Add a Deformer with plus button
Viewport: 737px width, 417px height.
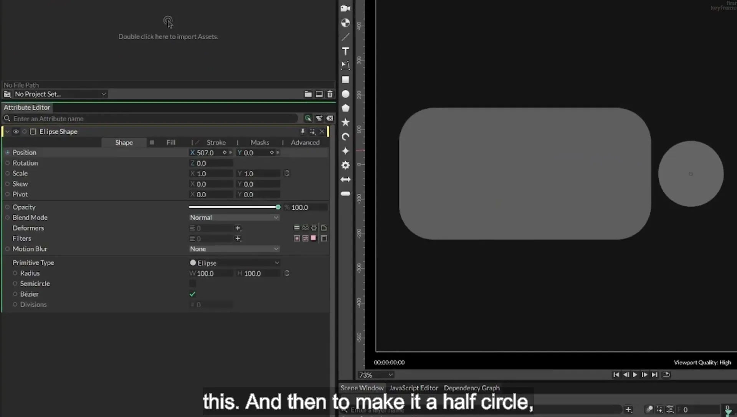click(238, 228)
